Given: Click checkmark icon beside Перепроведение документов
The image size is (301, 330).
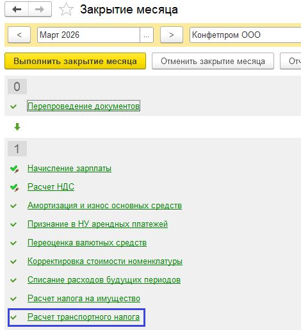Looking at the screenshot, I should [x=13, y=106].
